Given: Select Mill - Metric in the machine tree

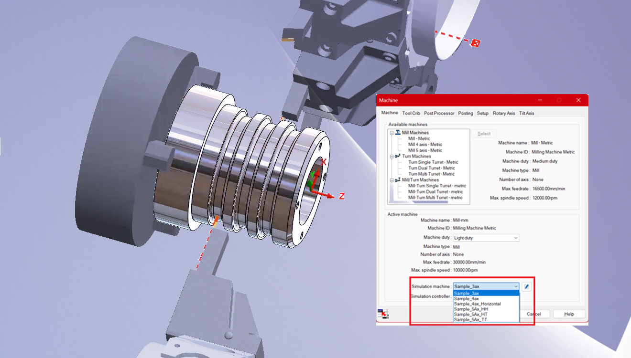Looking at the screenshot, I should coord(419,138).
